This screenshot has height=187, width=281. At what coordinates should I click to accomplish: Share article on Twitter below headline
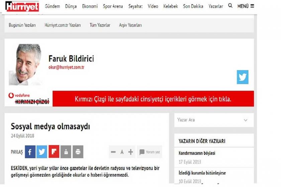pyautogui.click(x=42, y=152)
